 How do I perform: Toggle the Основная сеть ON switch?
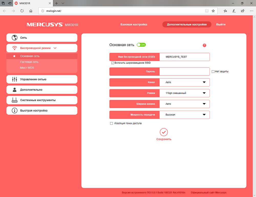coord(141,45)
